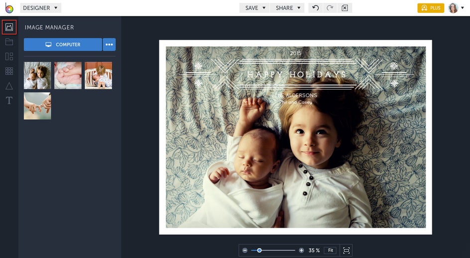470x258 pixels.
Task: Upload image from COMPUTER
Action: click(x=63, y=45)
